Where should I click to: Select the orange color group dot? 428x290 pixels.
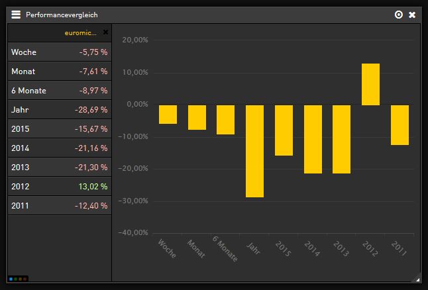(21, 279)
